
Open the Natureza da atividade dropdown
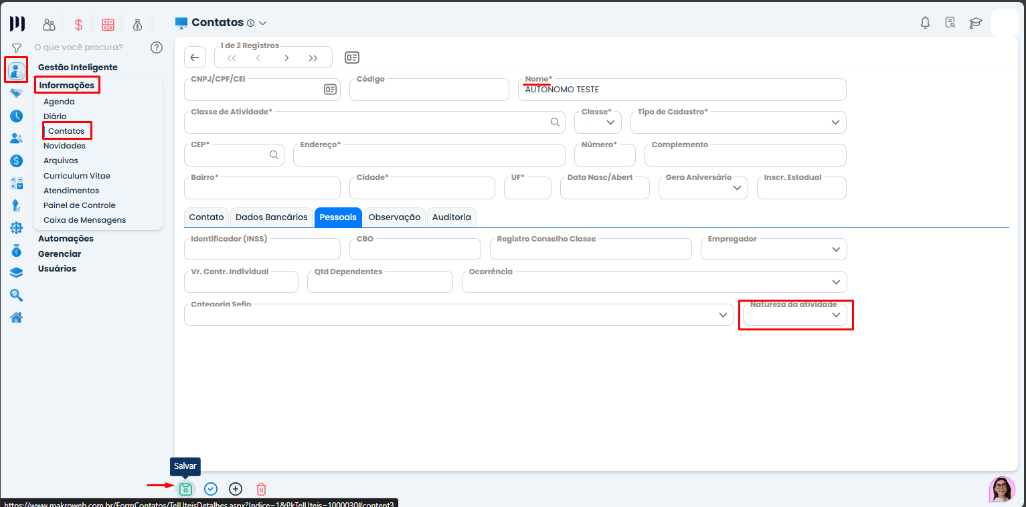(835, 315)
